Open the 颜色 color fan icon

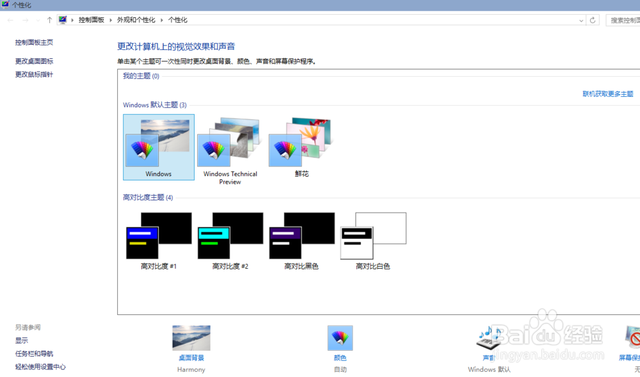pyautogui.click(x=340, y=338)
